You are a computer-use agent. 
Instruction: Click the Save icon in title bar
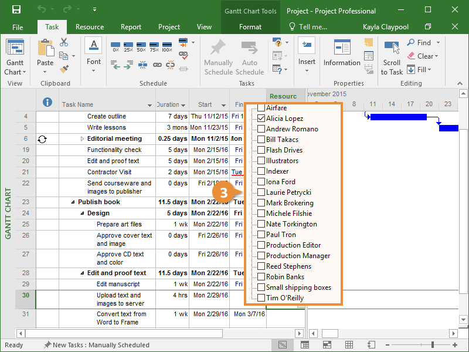(16, 10)
